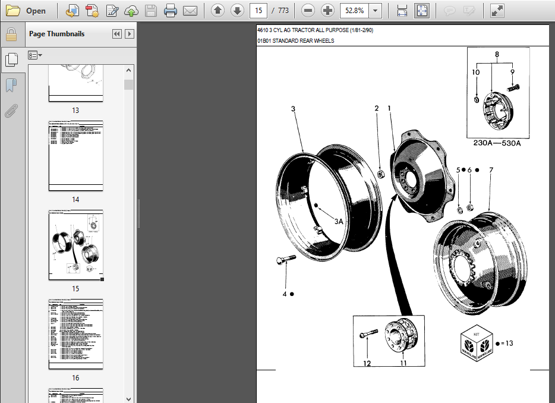Viewport: 555px width, 403px height.
Task: Click the highlight text tool icon
Action: [469, 11]
